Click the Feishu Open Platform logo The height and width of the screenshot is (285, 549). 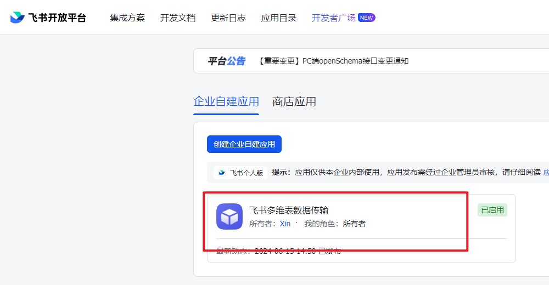pyautogui.click(x=48, y=18)
